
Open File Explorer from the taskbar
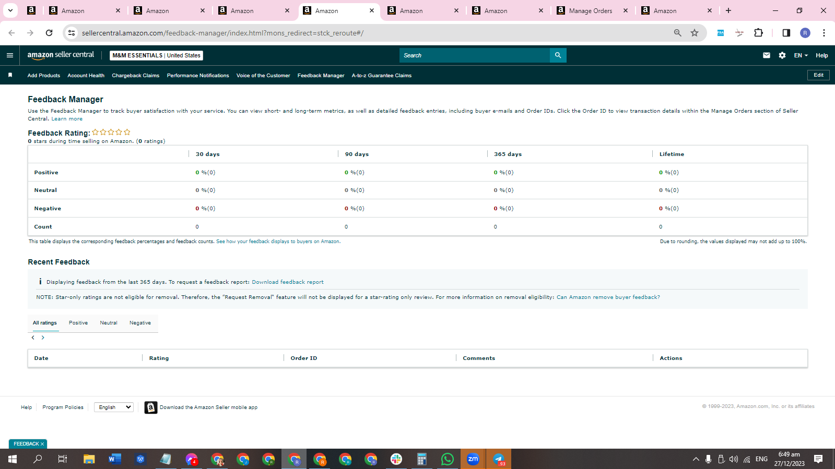pyautogui.click(x=89, y=459)
